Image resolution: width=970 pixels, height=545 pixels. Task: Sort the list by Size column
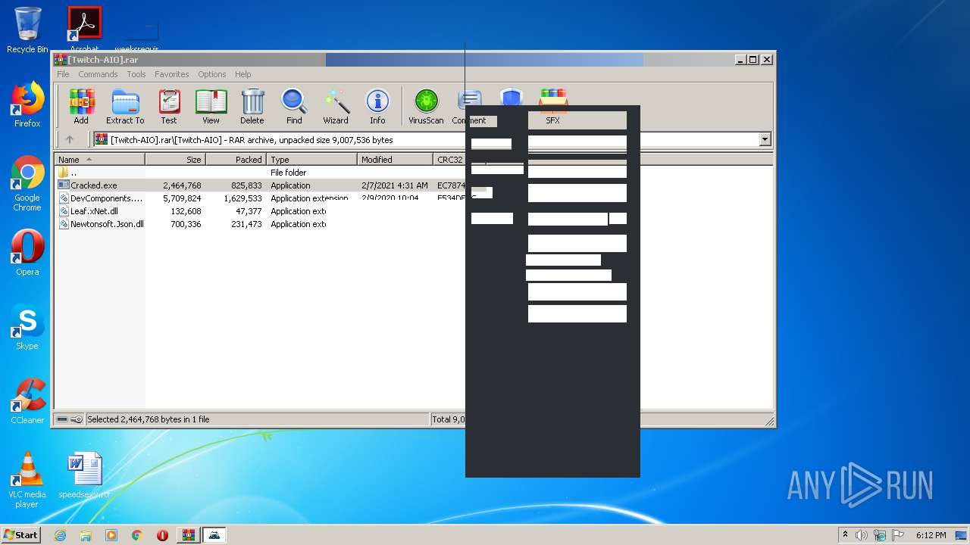(176, 160)
